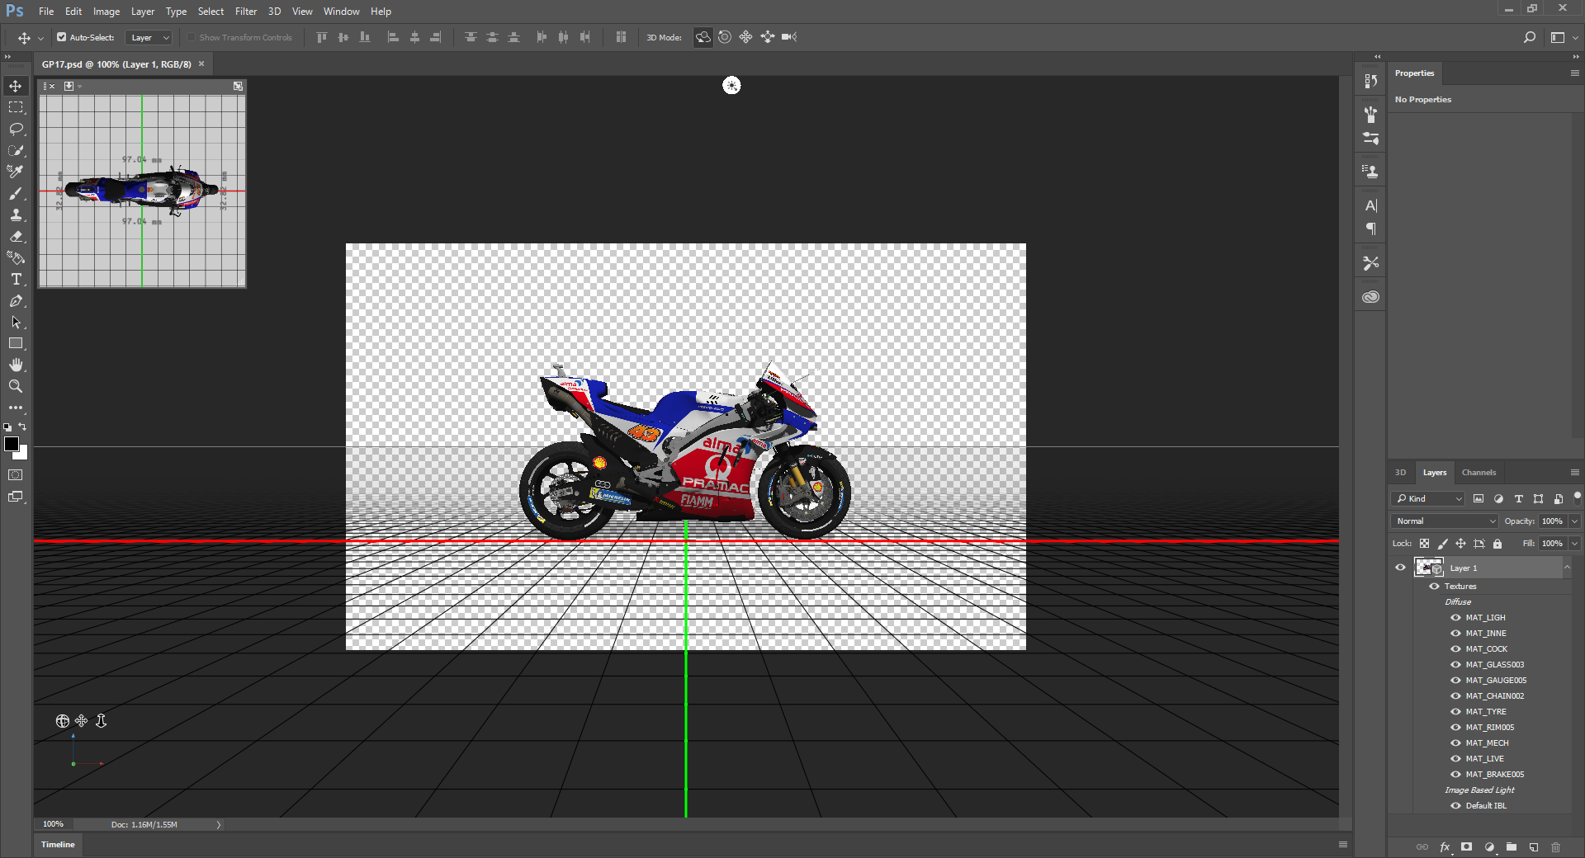
Task: Open the status bar info arrow
Action: pos(219,825)
